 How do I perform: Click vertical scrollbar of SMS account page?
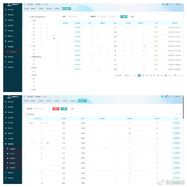tap(183, 107)
